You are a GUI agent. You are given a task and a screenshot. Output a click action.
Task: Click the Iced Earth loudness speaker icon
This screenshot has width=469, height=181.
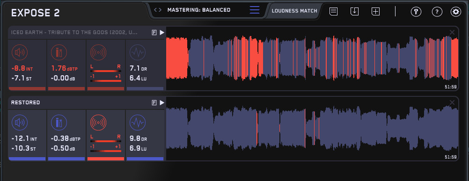pos(20,52)
